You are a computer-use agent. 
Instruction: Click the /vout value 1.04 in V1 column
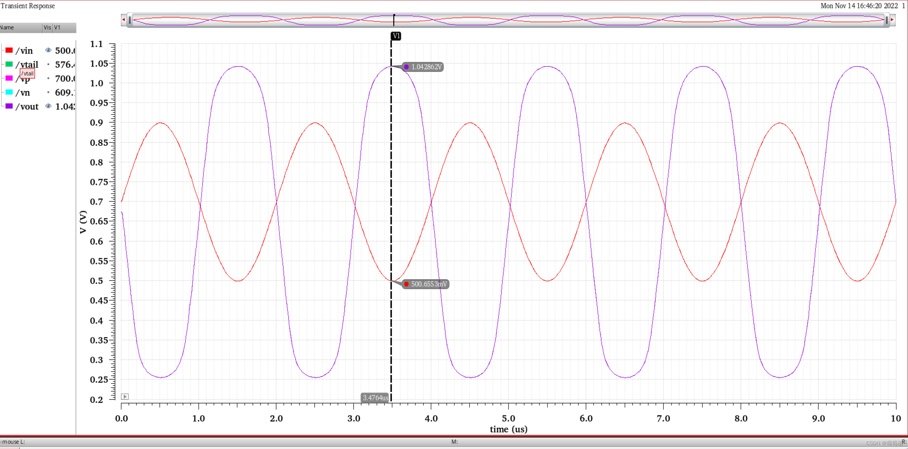point(65,107)
